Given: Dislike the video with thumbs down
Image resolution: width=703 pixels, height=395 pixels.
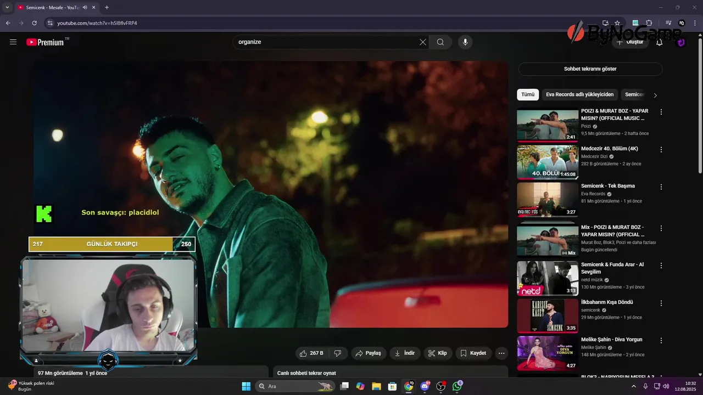Looking at the screenshot, I should (338, 353).
